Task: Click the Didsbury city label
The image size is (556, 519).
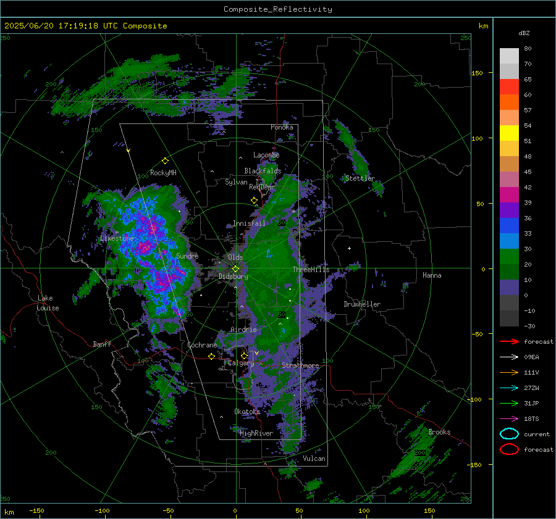Action: pos(234,276)
